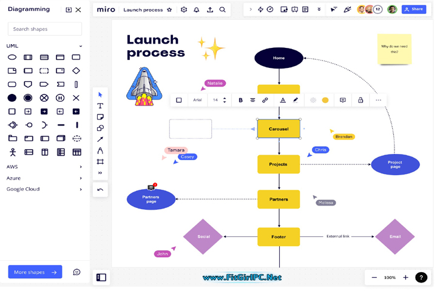The image size is (437, 291).
Task: Toggle bold text formatting
Action: click(x=240, y=100)
